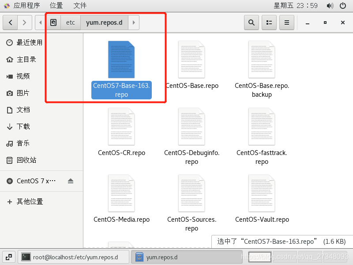Click the CentOS-Debuginfo.repo filename label
The width and height of the screenshot is (353, 265).
point(192,157)
